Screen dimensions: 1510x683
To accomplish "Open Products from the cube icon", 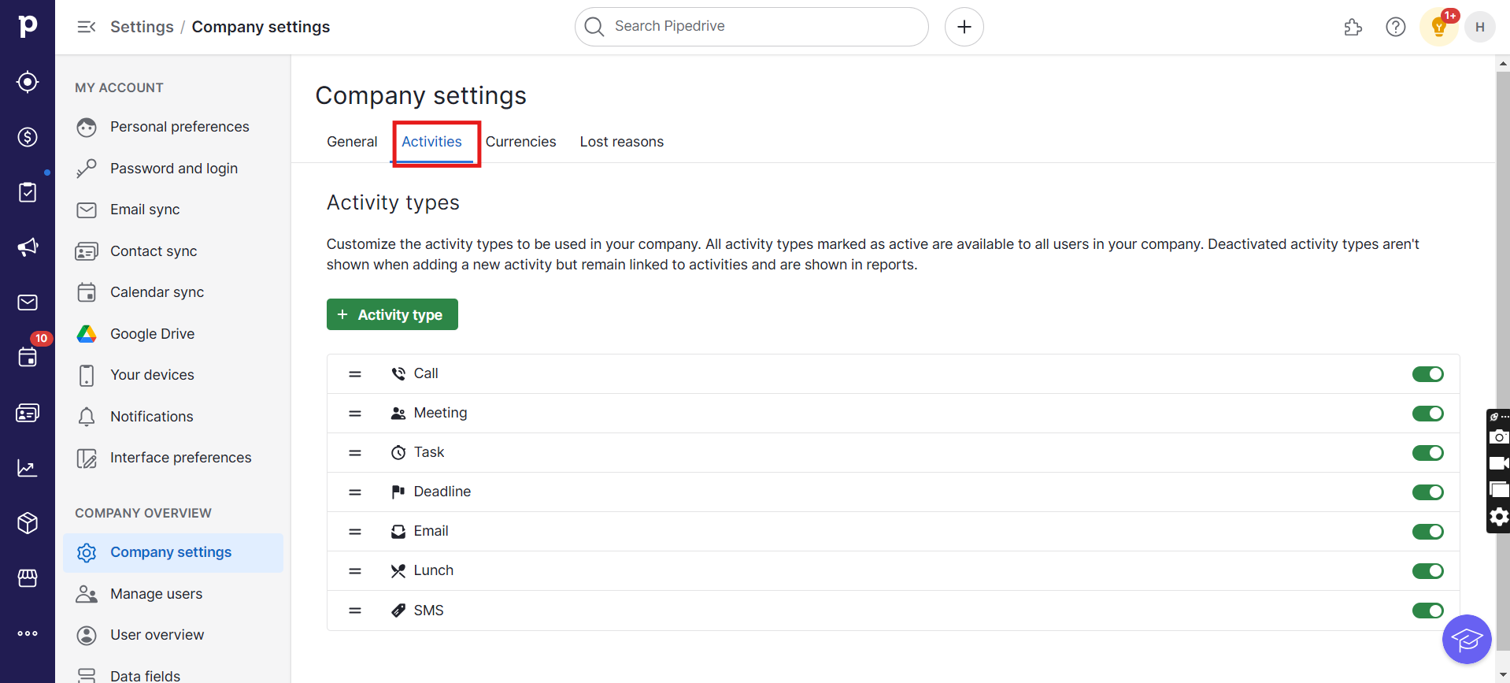I will pos(28,523).
